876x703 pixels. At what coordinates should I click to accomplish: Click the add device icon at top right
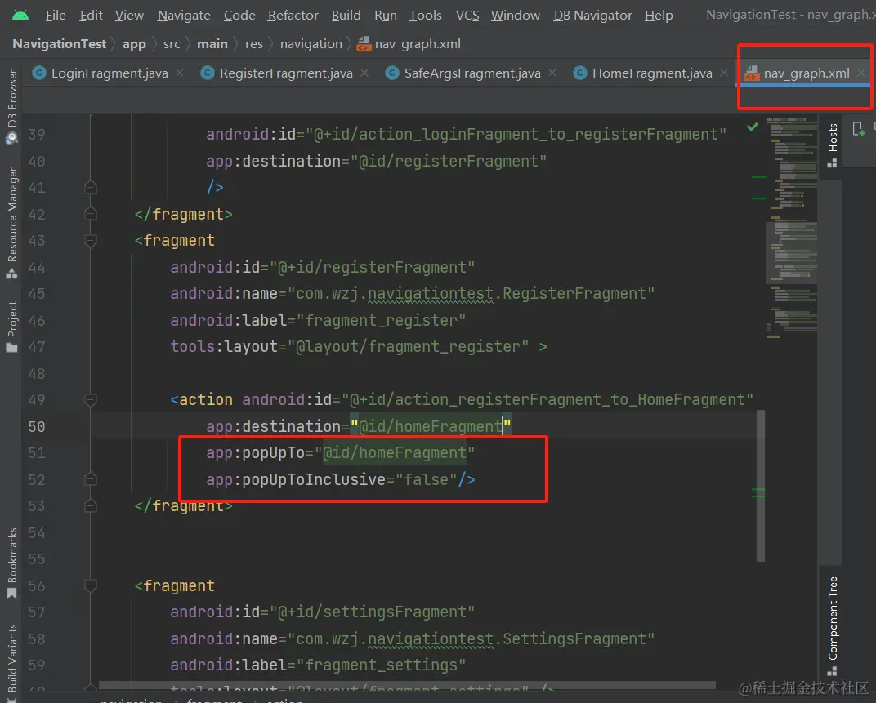tap(859, 129)
